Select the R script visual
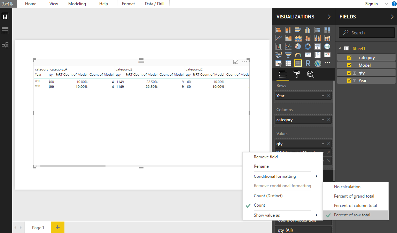Screen dimensions: 397x233 point(308,63)
